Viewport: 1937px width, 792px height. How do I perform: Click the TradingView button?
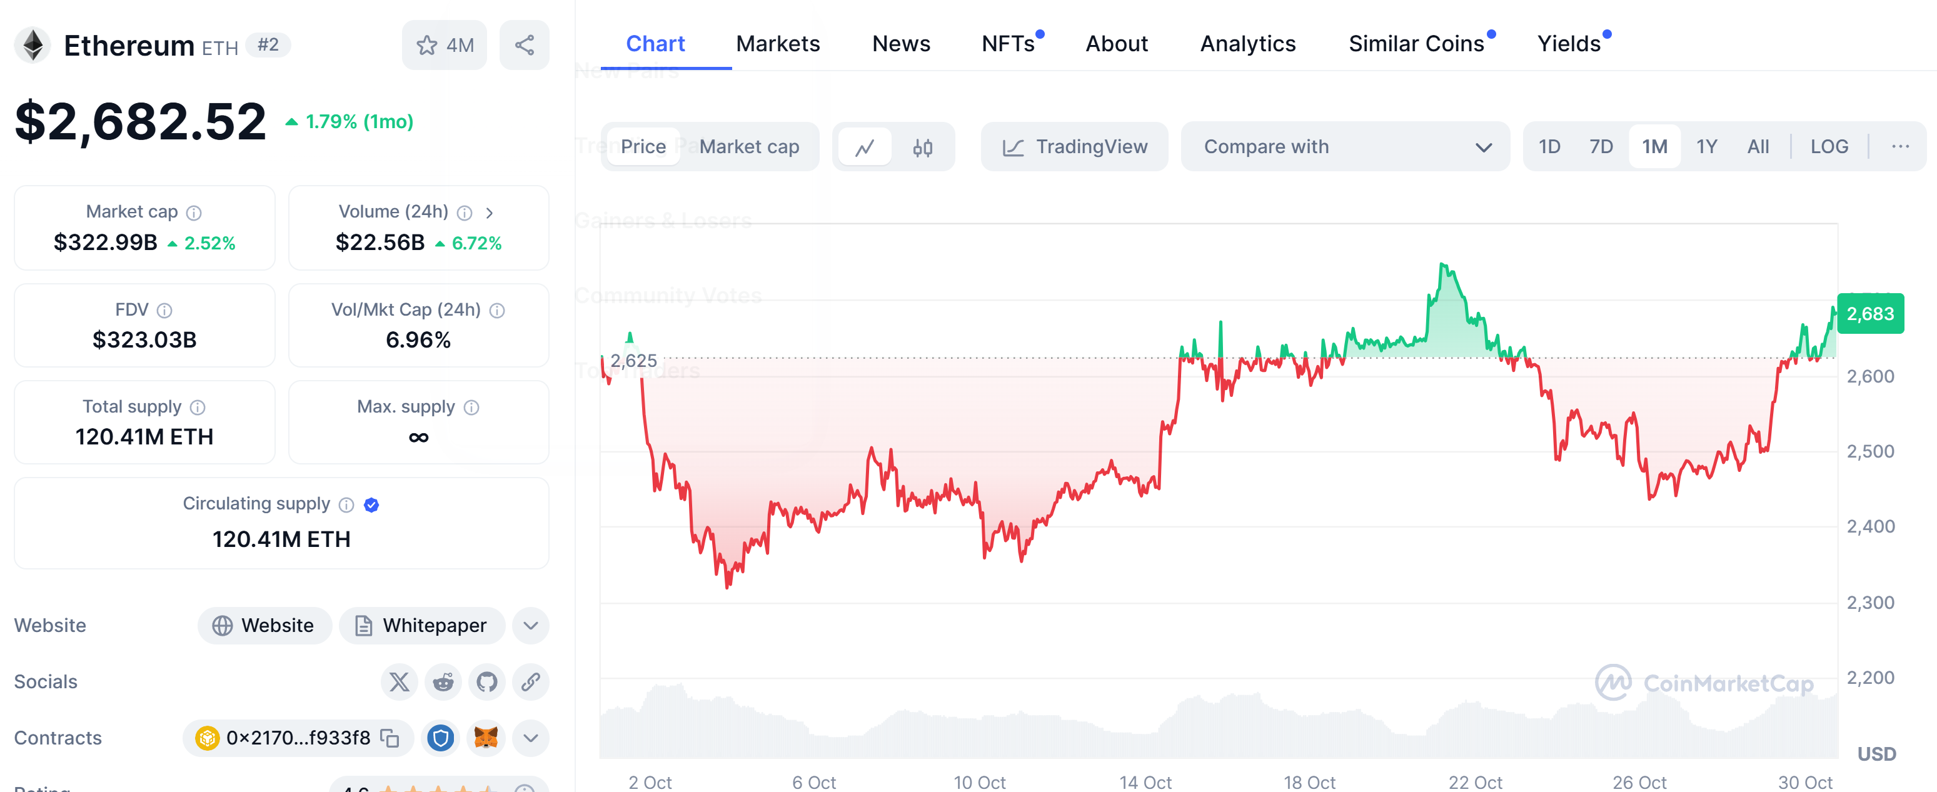[x=1075, y=146]
